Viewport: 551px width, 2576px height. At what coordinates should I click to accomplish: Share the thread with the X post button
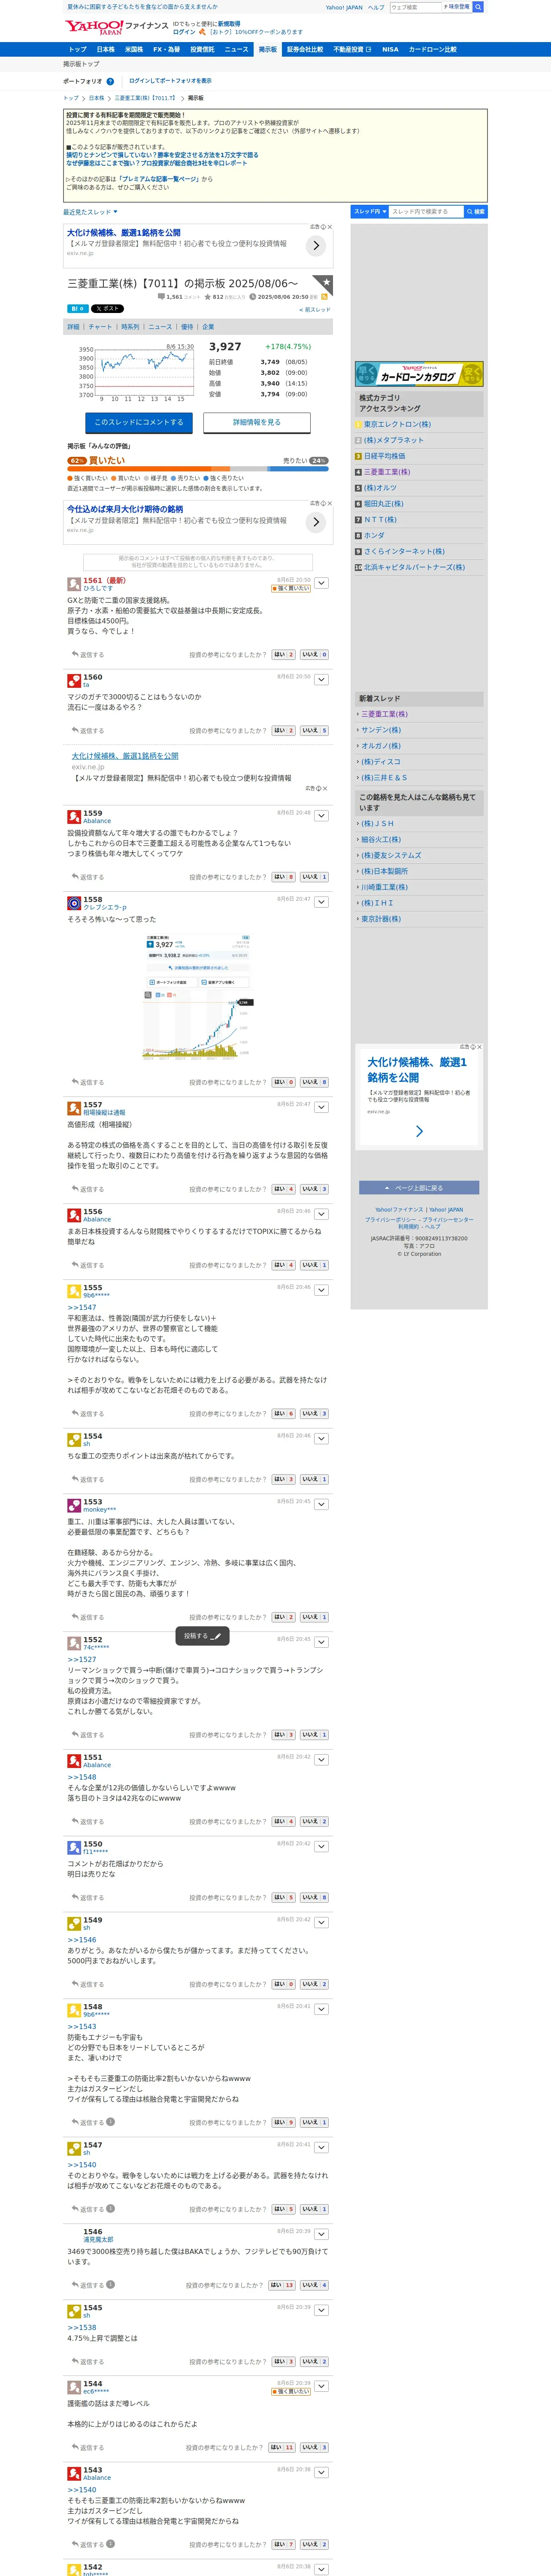click(x=107, y=309)
